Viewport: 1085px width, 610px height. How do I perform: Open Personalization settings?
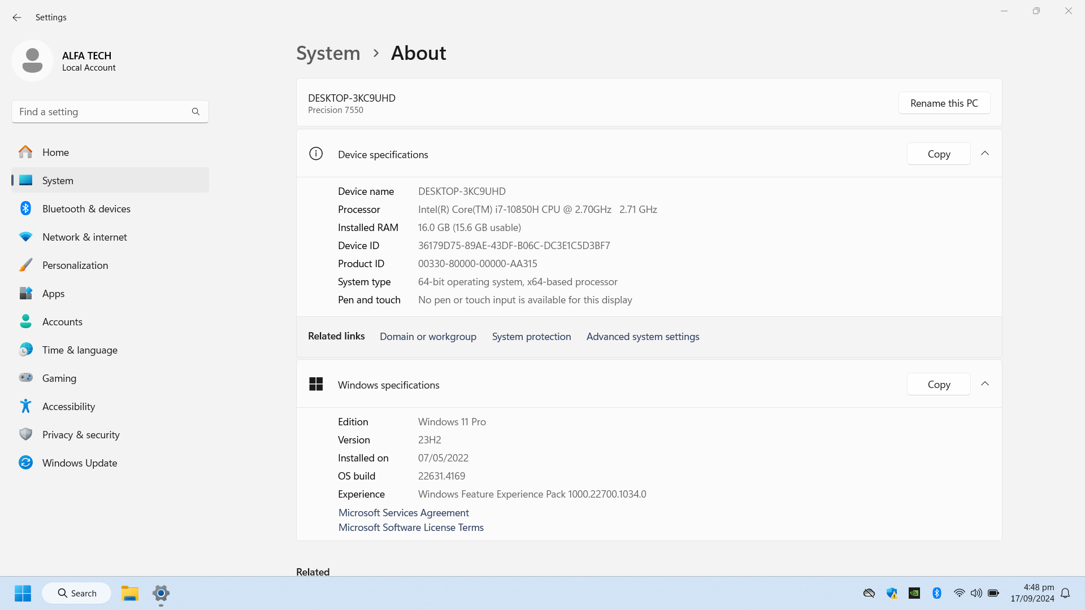pyautogui.click(x=110, y=265)
